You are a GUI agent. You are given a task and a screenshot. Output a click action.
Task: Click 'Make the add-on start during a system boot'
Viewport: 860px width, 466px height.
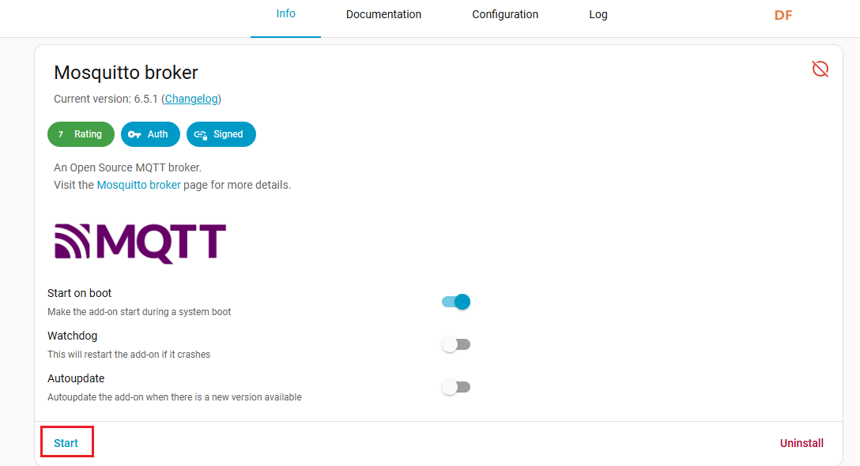point(139,312)
